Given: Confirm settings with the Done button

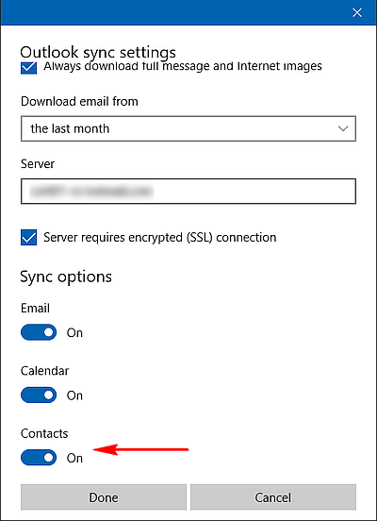Looking at the screenshot, I should (104, 497).
